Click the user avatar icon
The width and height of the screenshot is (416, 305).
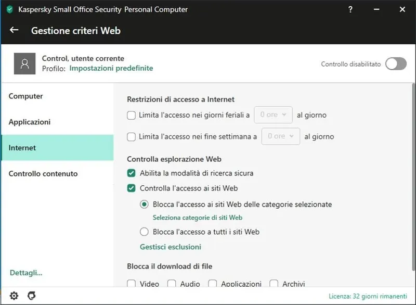click(x=24, y=63)
